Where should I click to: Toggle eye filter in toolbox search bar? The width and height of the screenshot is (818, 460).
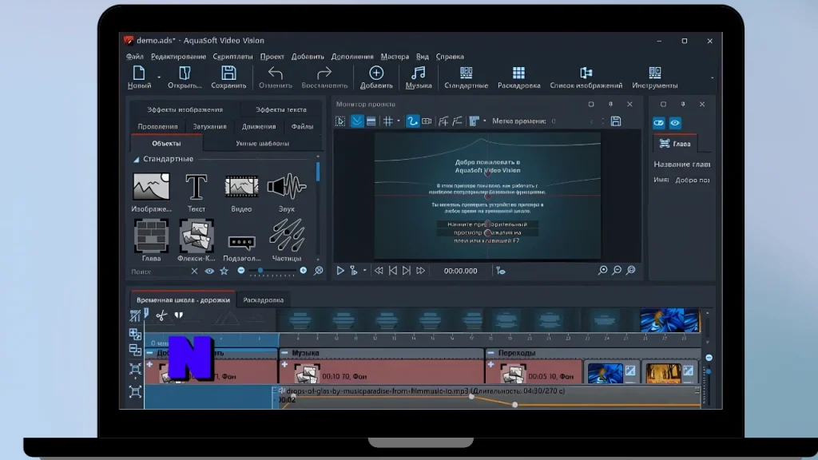pos(209,272)
